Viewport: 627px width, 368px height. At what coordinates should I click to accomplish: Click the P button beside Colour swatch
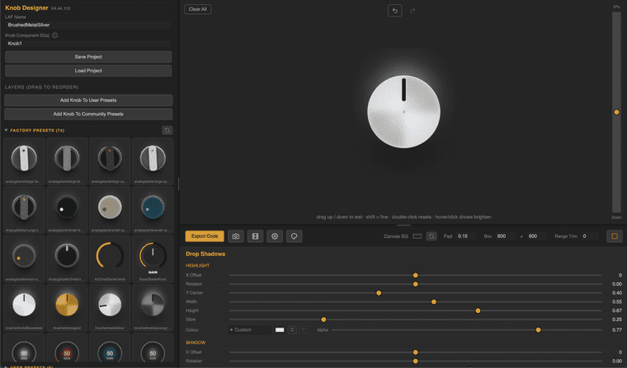[304, 329]
